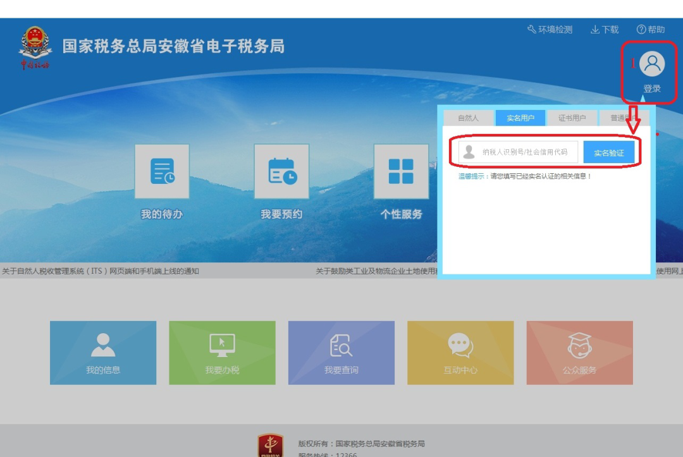Click the document search icon in 我要查询

341,346
